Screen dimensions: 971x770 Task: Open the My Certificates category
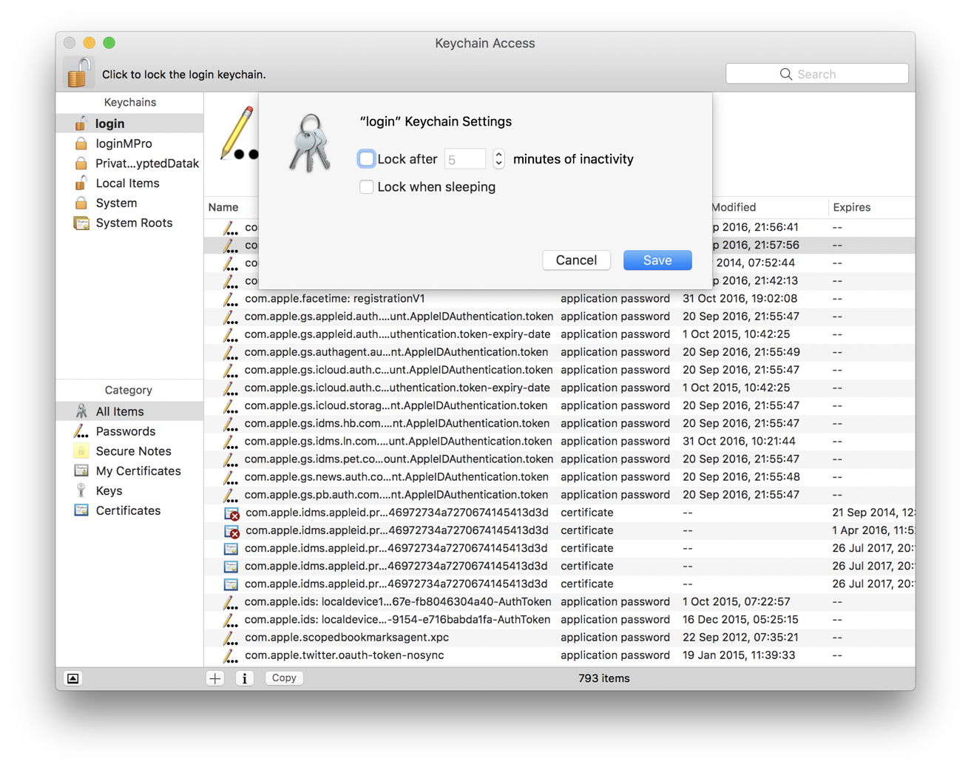click(138, 471)
